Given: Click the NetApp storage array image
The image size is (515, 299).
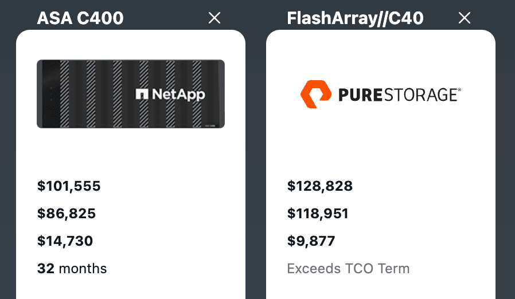Looking at the screenshot, I should (131, 94).
